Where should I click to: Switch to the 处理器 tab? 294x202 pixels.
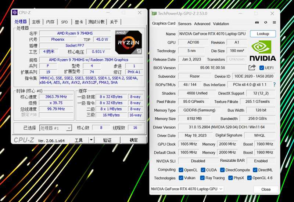(x=21, y=22)
